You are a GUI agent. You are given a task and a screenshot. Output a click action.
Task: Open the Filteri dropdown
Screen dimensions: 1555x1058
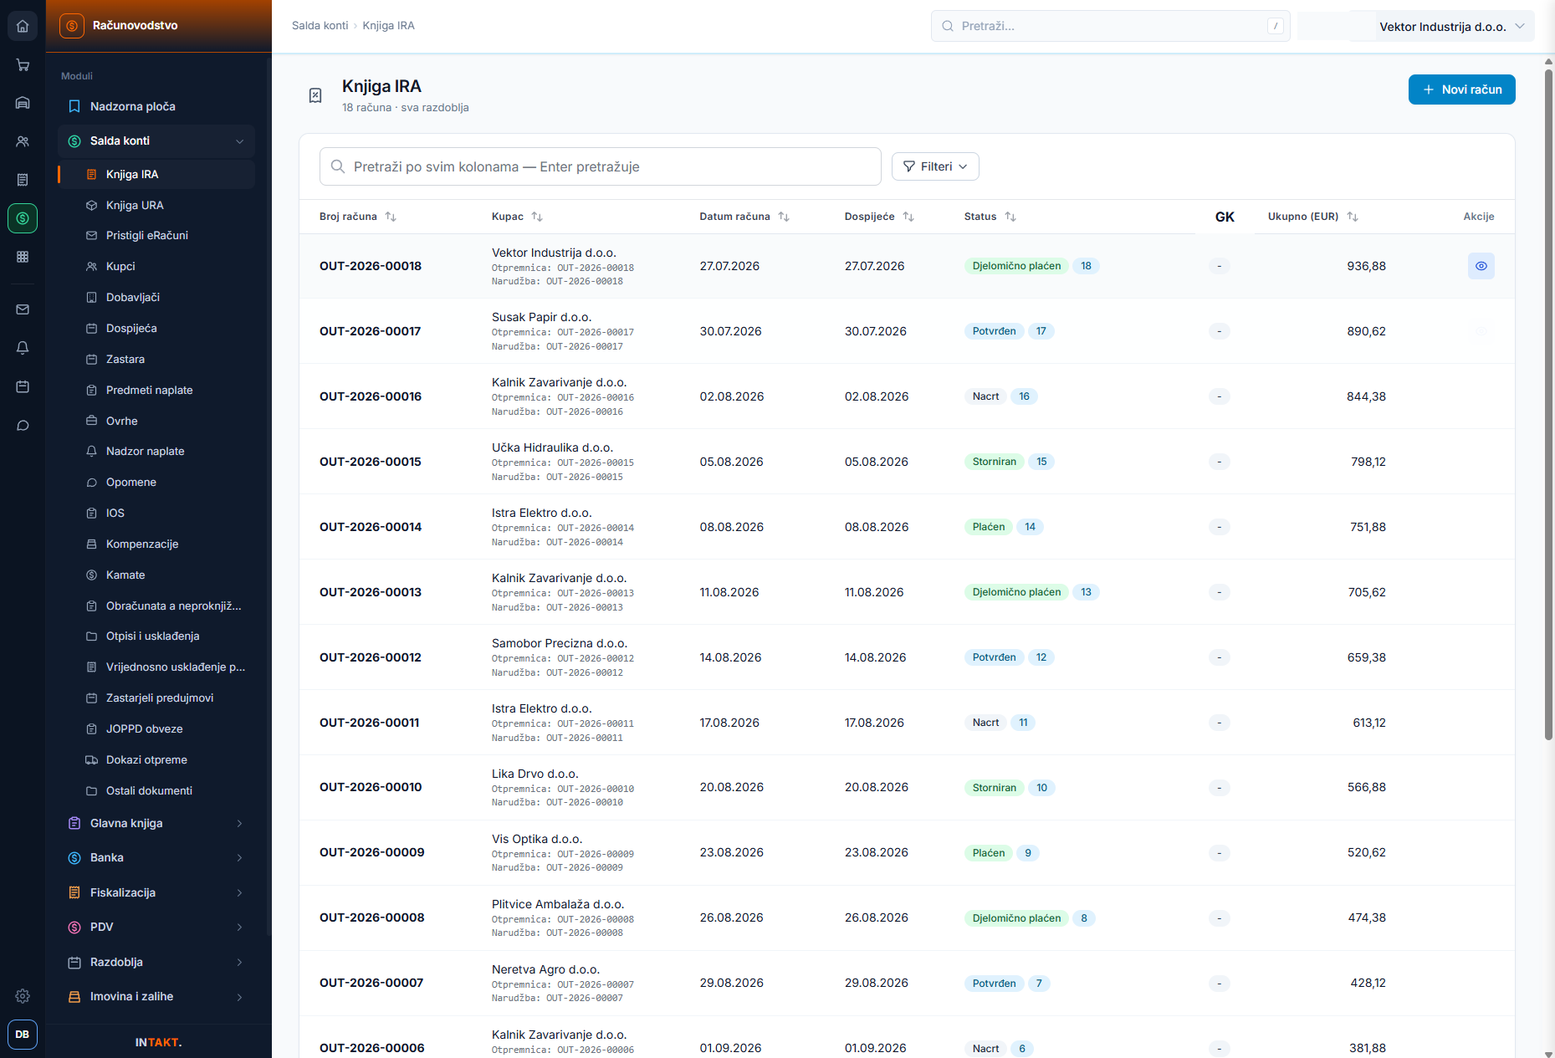pyautogui.click(x=935, y=166)
